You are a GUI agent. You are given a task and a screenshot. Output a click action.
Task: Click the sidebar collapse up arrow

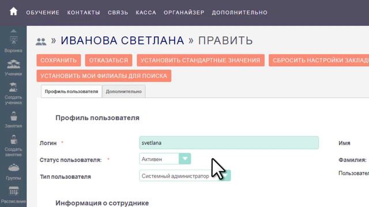tap(13, 30)
